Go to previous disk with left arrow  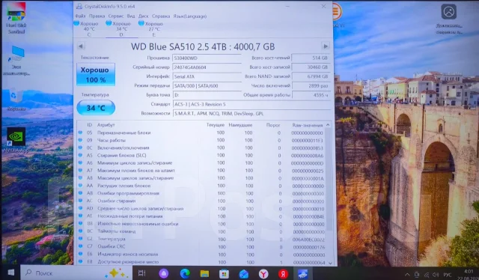[81, 46]
